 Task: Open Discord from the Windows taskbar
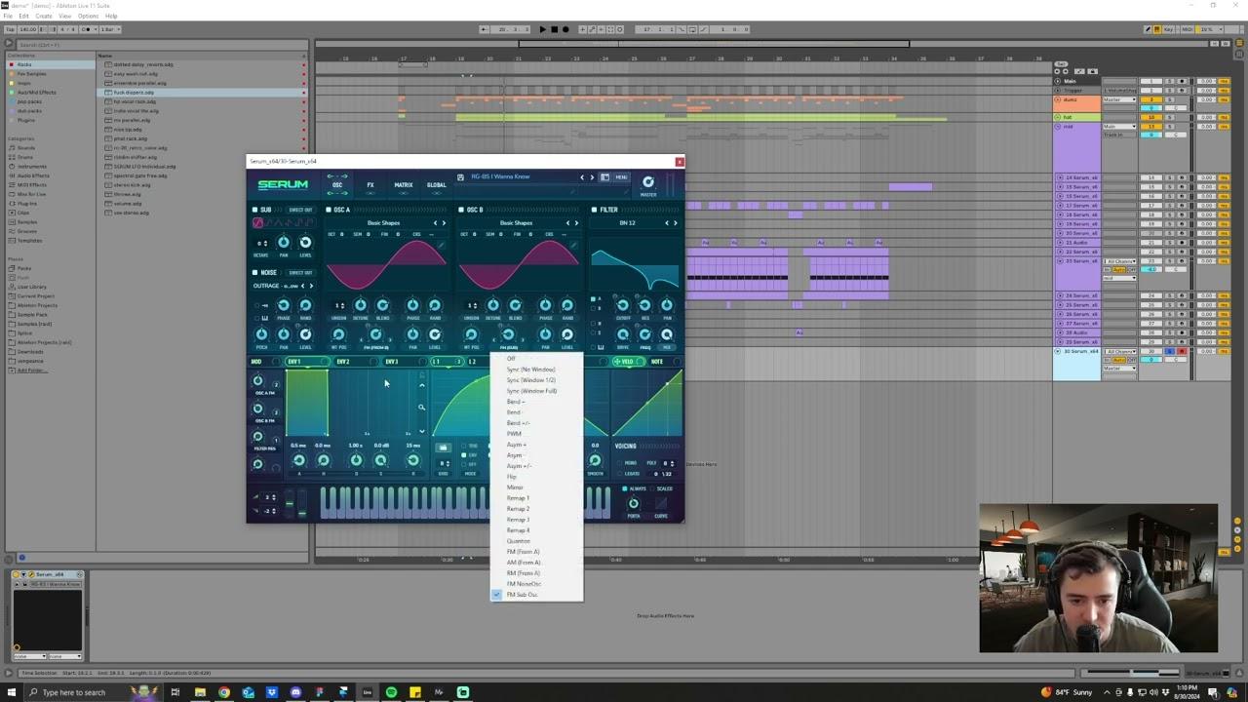295,692
